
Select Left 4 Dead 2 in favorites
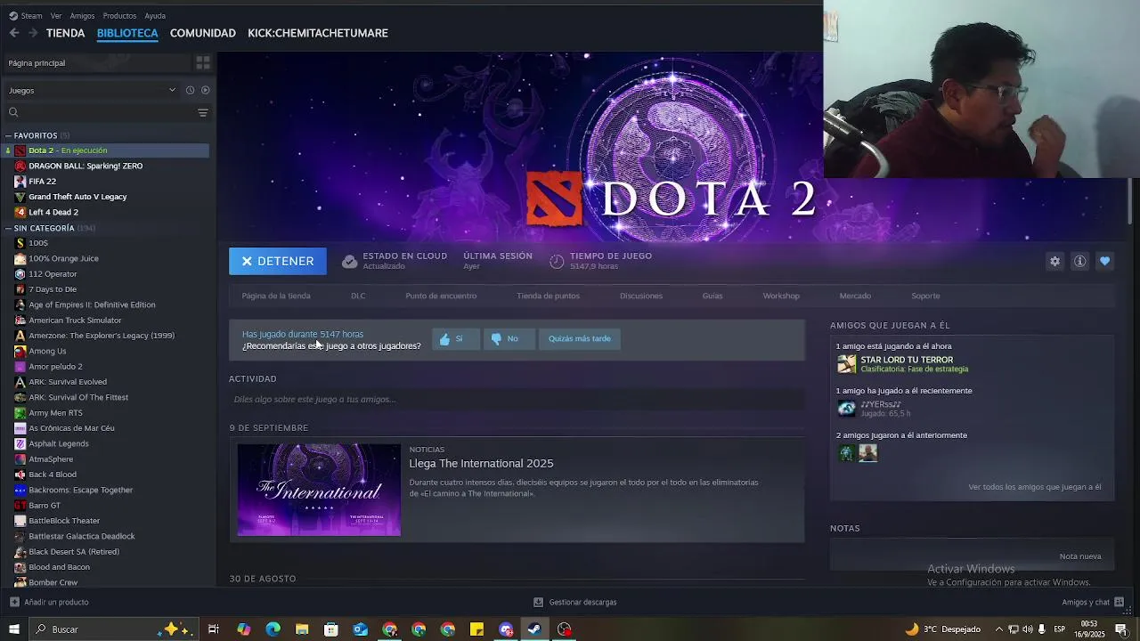coord(53,212)
